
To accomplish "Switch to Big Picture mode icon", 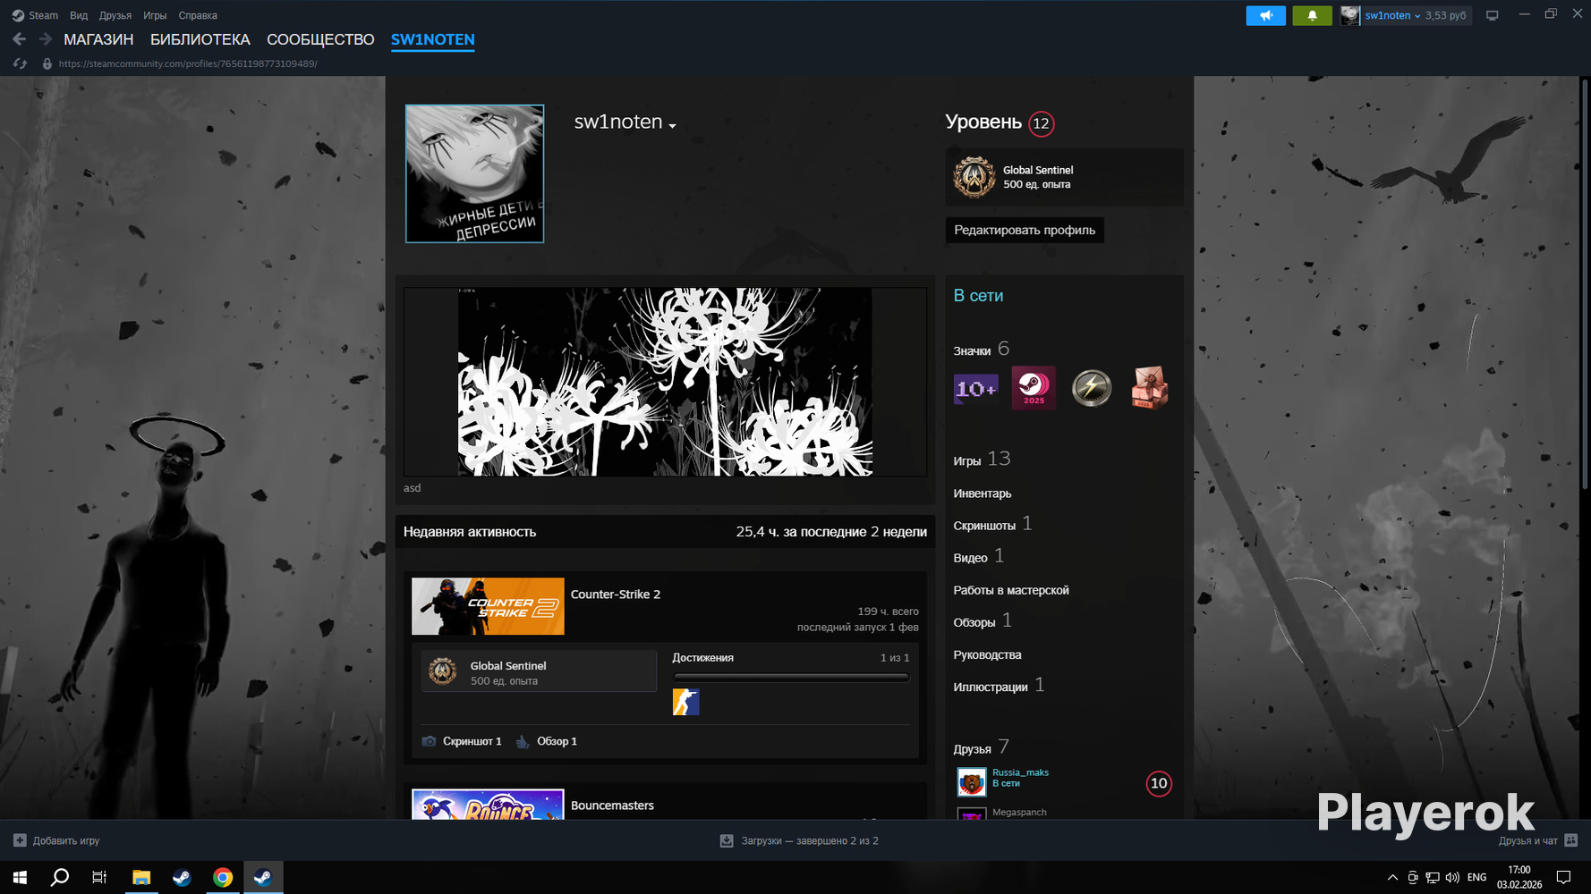I will click(1492, 15).
